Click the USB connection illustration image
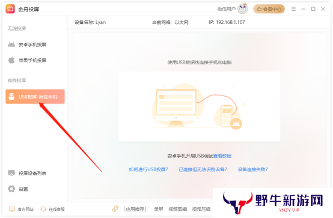Image resolution: width=333 pixels, height=218 pixels. pyautogui.click(x=199, y=106)
